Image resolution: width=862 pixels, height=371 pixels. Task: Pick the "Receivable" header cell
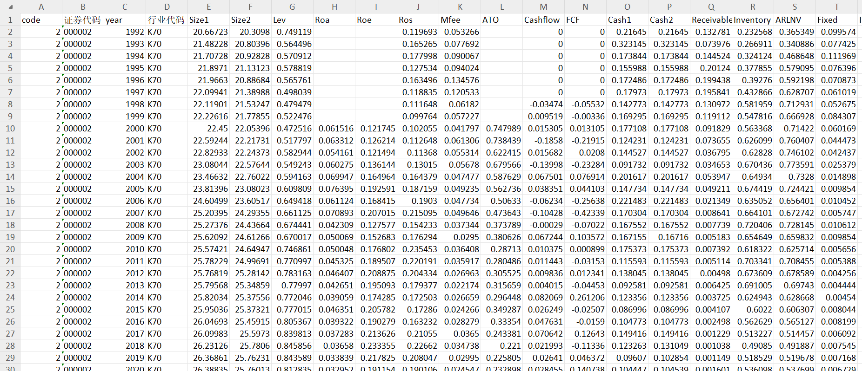tap(711, 20)
